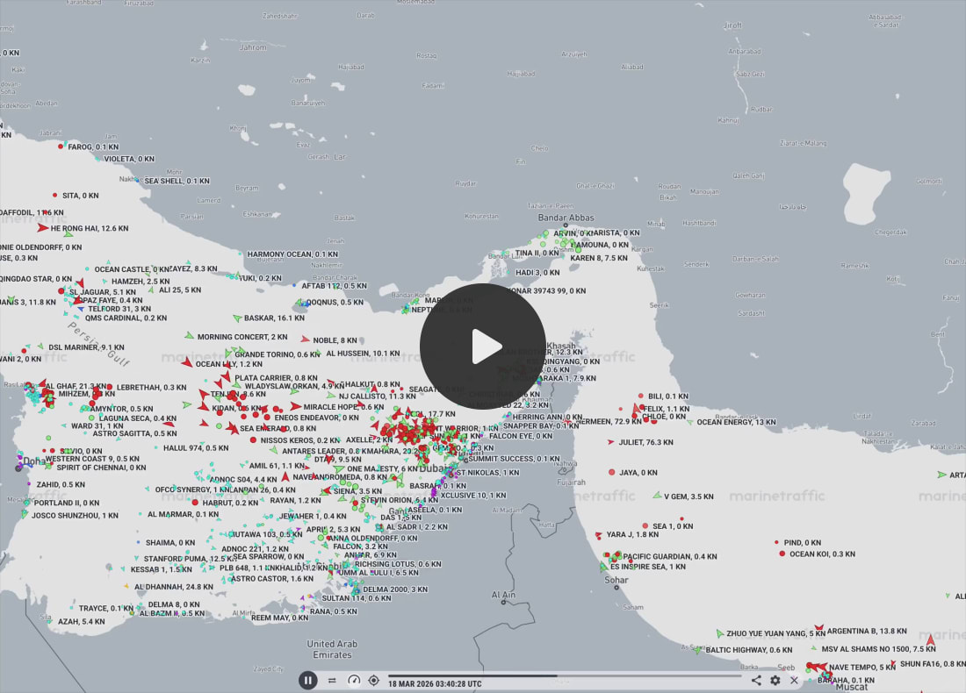Click the ZHUO YUE YUAN YANG green arrow
The image size is (966, 693).
(720, 632)
